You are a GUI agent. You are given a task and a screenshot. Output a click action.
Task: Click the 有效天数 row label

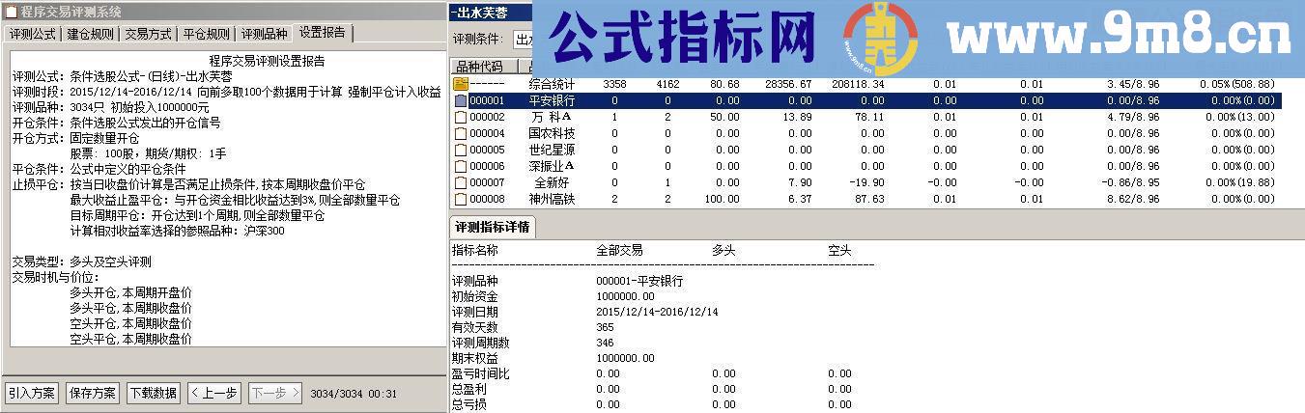pos(474,327)
